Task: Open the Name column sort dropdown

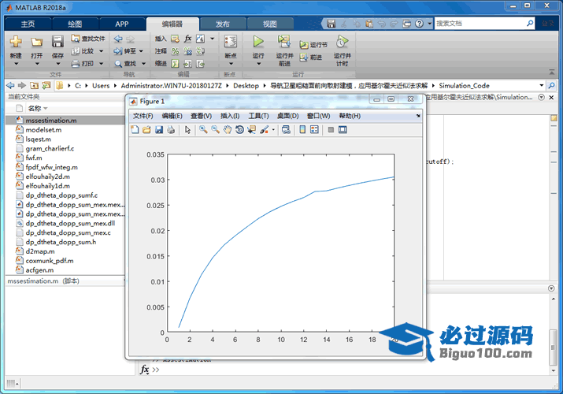Action: pos(46,109)
